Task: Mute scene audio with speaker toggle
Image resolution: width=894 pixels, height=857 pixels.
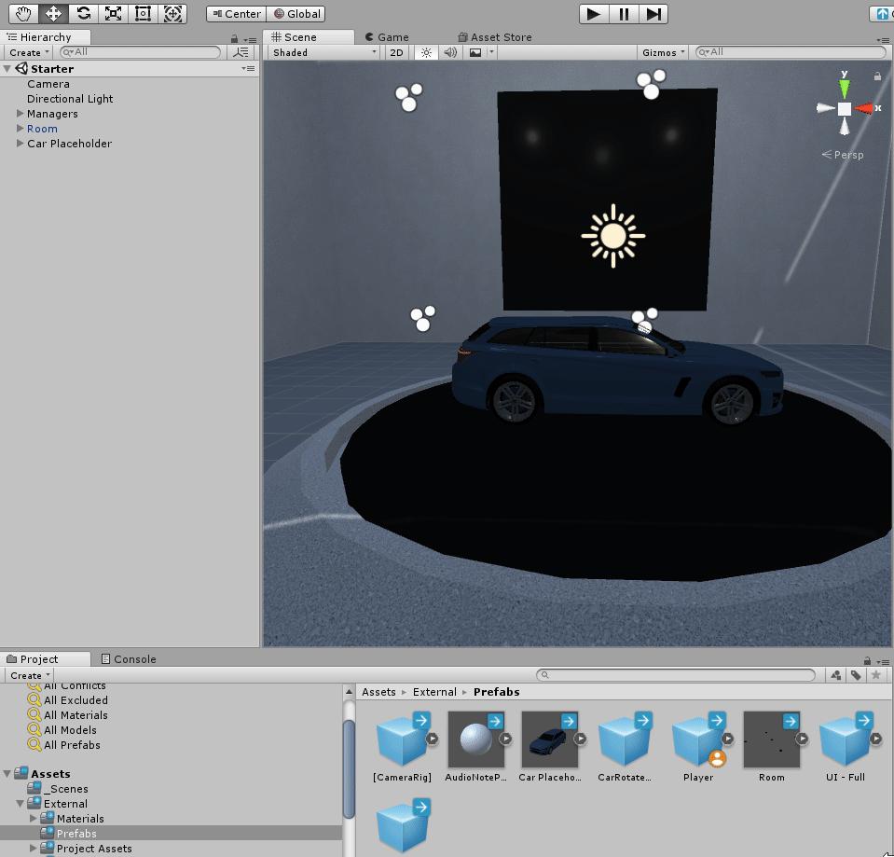Action: [450, 53]
